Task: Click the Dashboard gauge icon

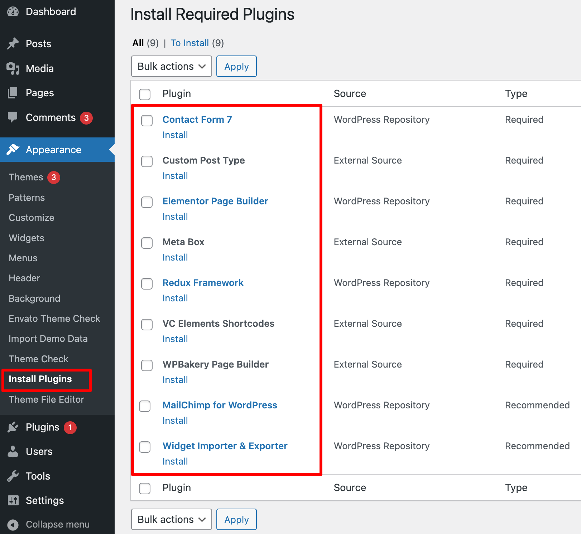Action: [x=13, y=11]
